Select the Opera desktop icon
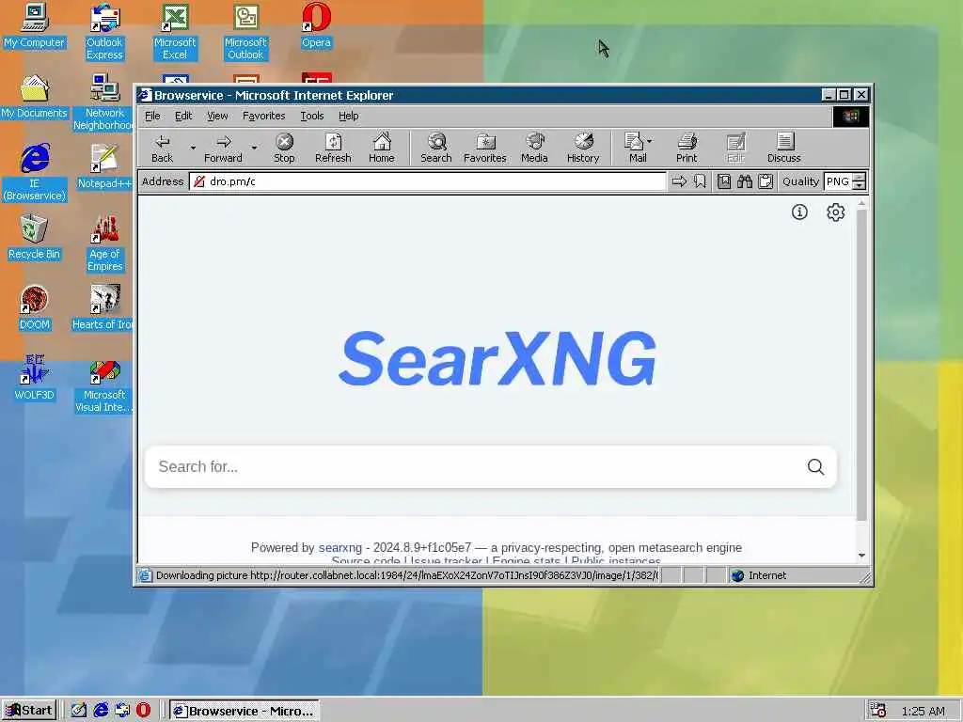The height and width of the screenshot is (722, 963). [316, 25]
